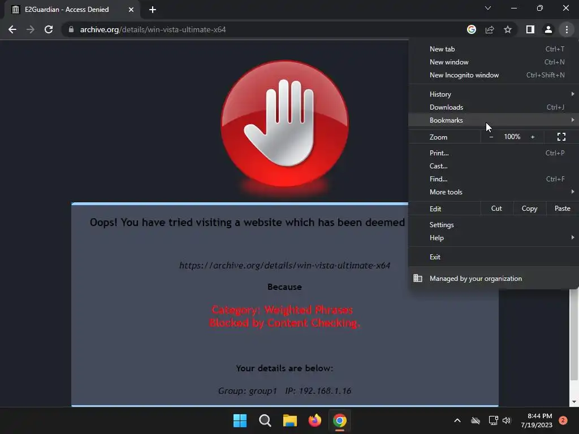Choose Find... from the menu
Image resolution: width=579 pixels, height=434 pixels.
click(494, 179)
